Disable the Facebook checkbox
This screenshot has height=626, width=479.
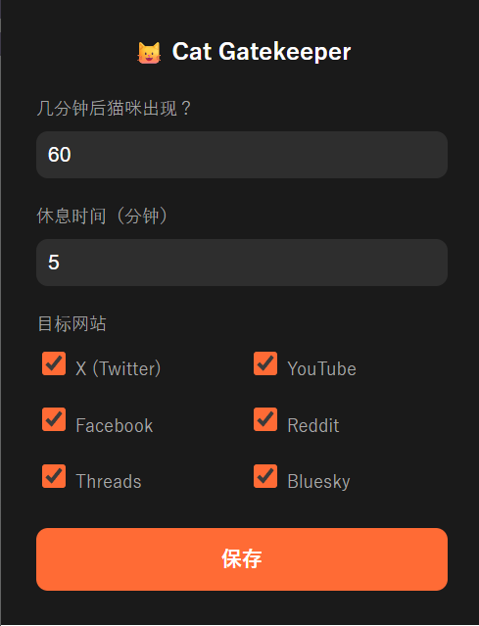54,419
